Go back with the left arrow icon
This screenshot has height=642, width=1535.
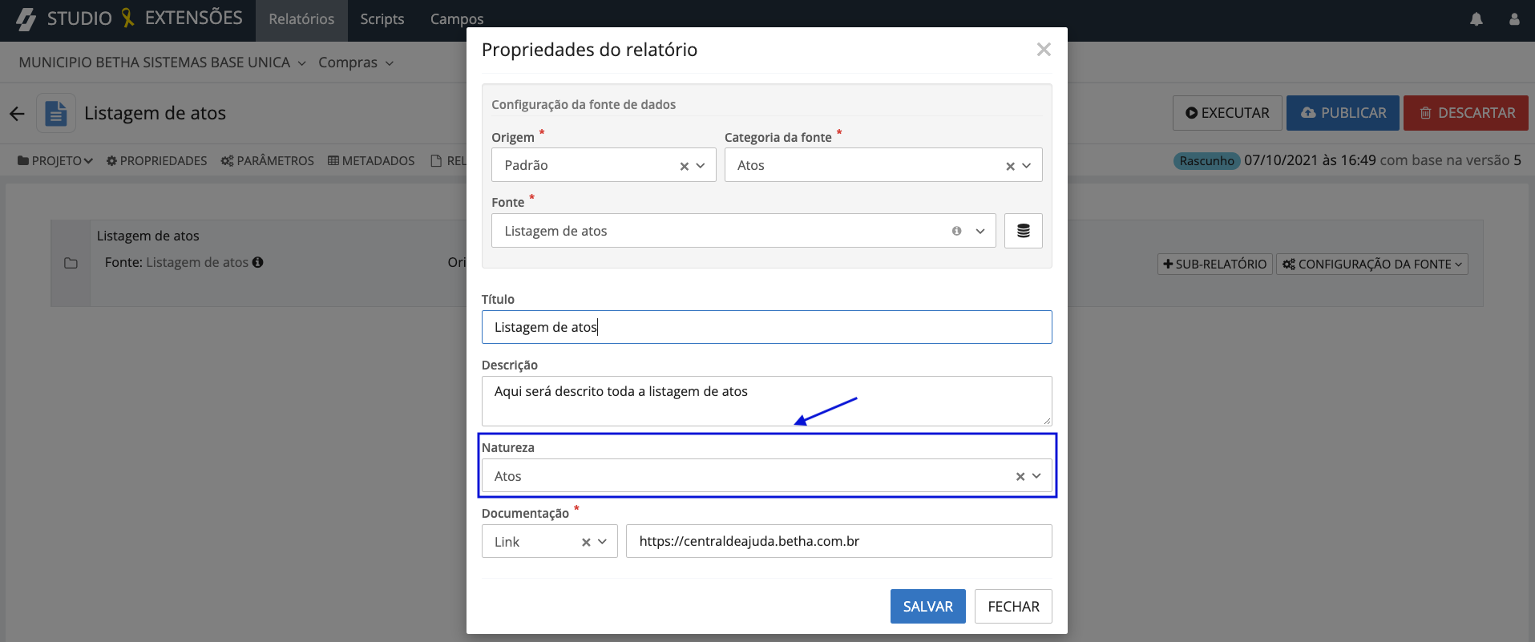[x=18, y=114]
